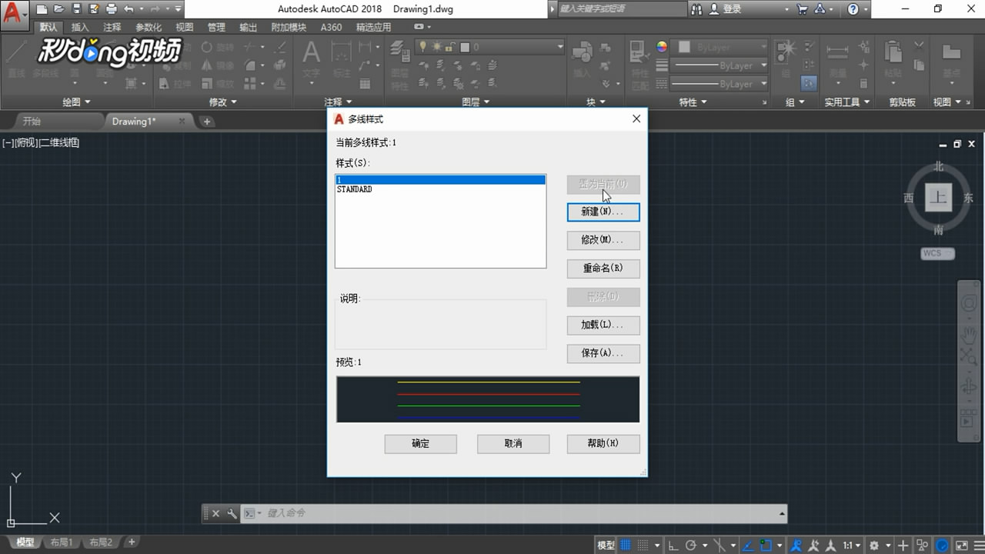The width and height of the screenshot is (985, 554).
Task: Expand the 实用工具 panel dropdown
Action: tap(847, 102)
